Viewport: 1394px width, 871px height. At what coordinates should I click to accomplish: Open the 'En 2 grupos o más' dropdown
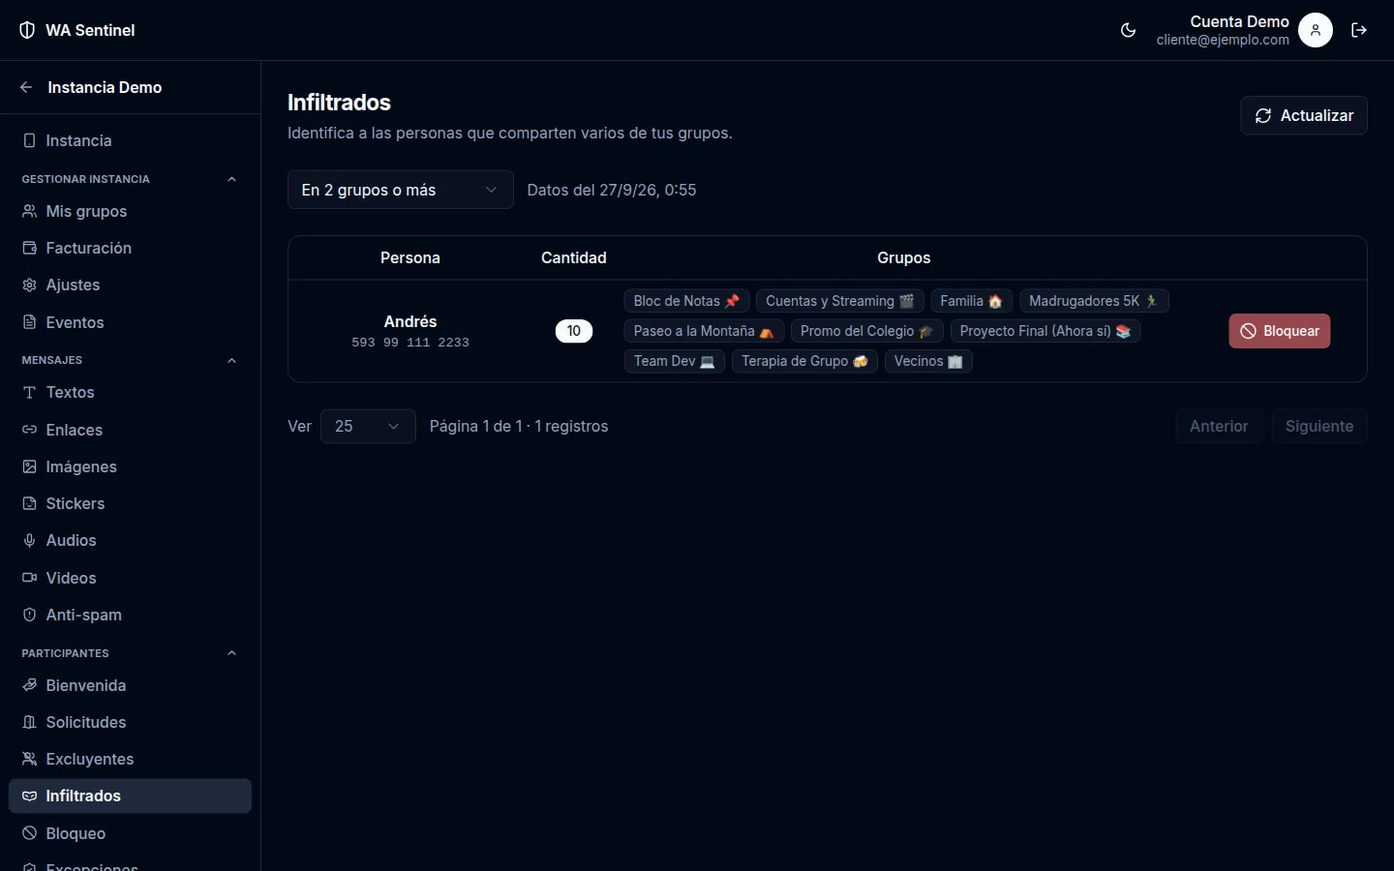(400, 190)
